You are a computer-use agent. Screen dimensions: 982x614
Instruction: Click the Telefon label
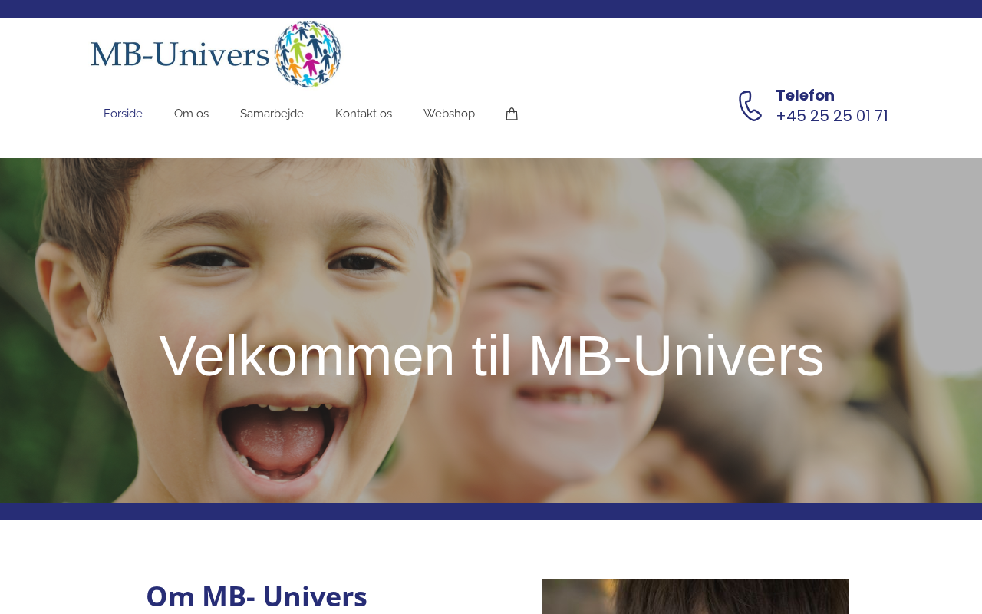coord(805,95)
